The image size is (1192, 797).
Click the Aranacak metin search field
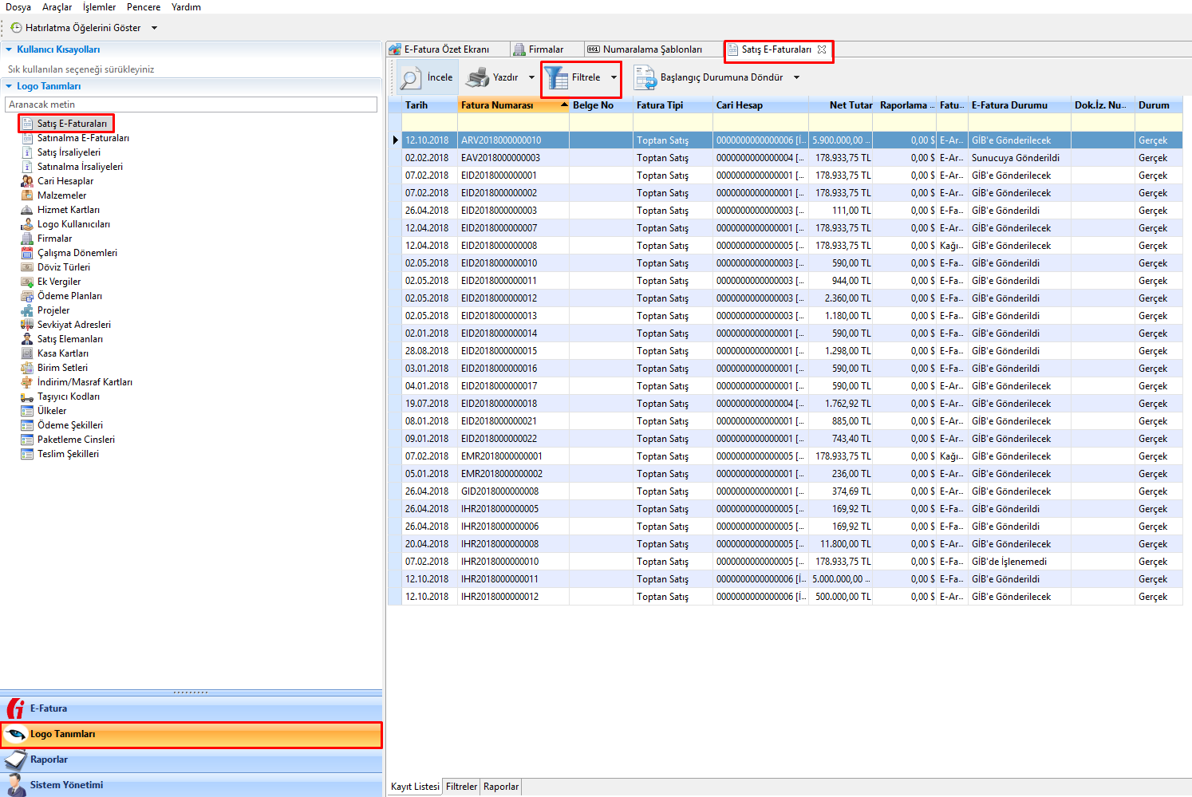(191, 105)
